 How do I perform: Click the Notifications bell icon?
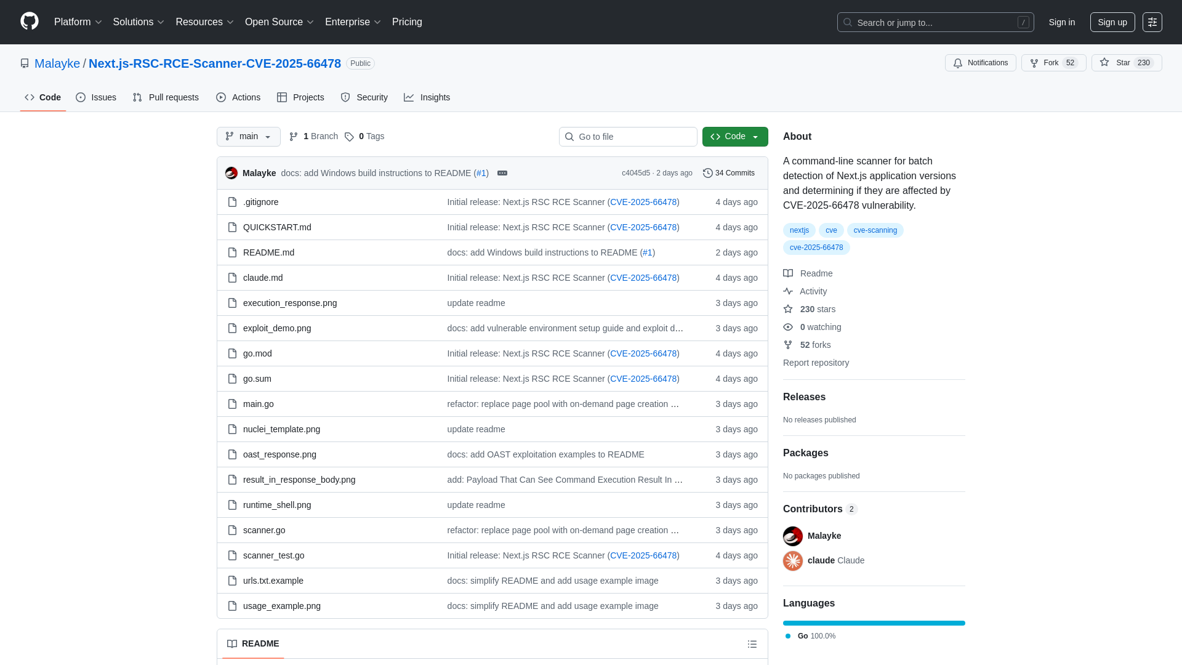tap(958, 63)
